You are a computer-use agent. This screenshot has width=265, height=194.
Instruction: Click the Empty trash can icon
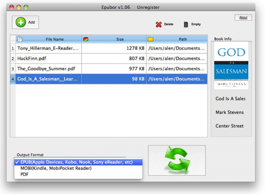pyautogui.click(x=186, y=24)
